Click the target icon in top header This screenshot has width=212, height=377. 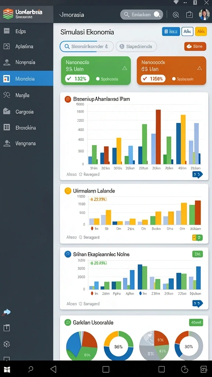pyautogui.click(x=176, y=15)
